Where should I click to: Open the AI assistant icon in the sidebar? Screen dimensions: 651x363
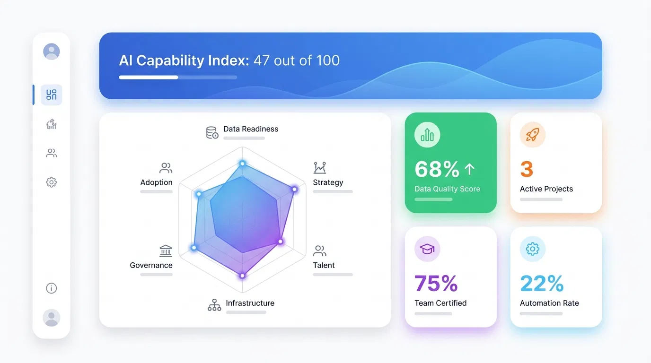(x=51, y=124)
